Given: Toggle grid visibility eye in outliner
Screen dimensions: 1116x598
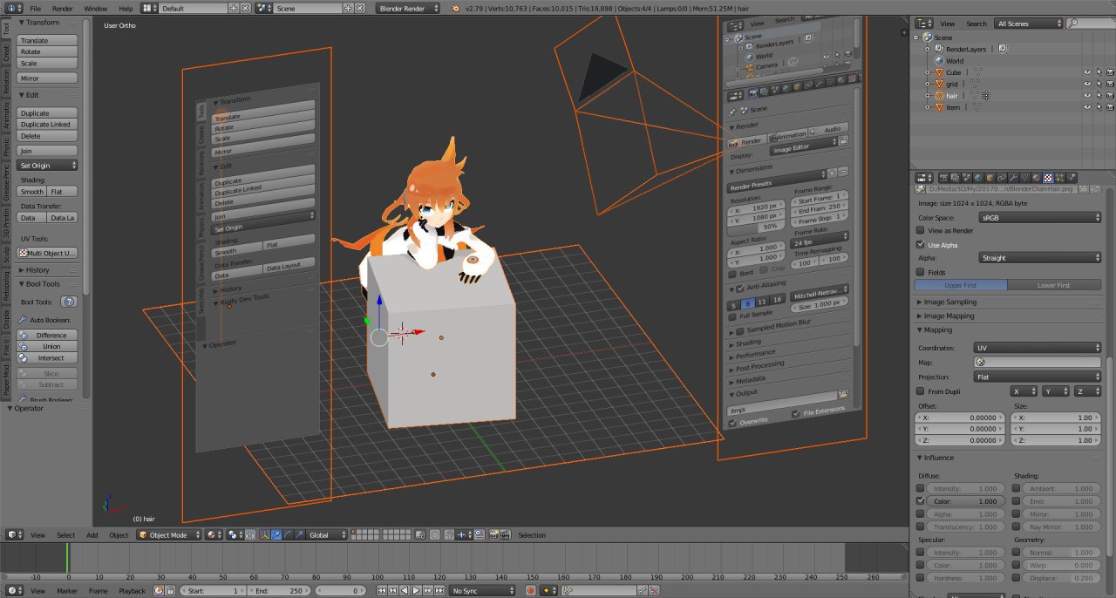Looking at the screenshot, I should click(1087, 84).
